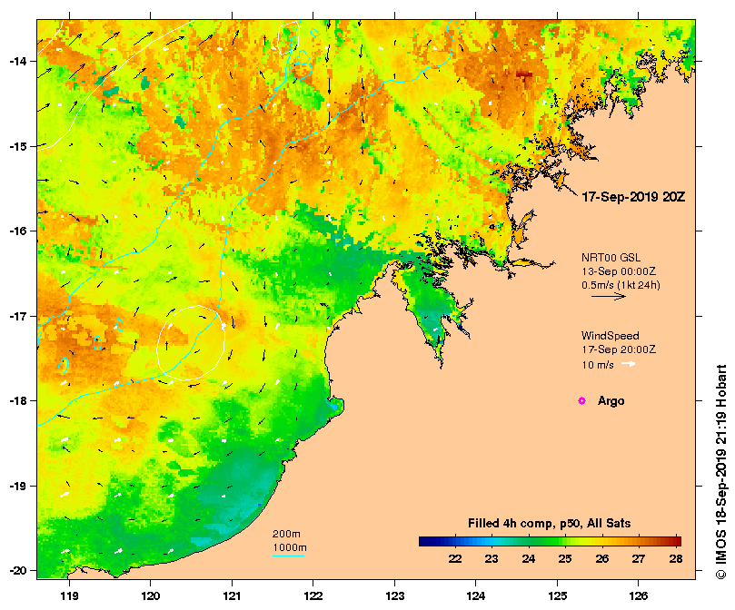Click the cyan 1000m contour legend line
735x610 pixels.
(x=288, y=556)
